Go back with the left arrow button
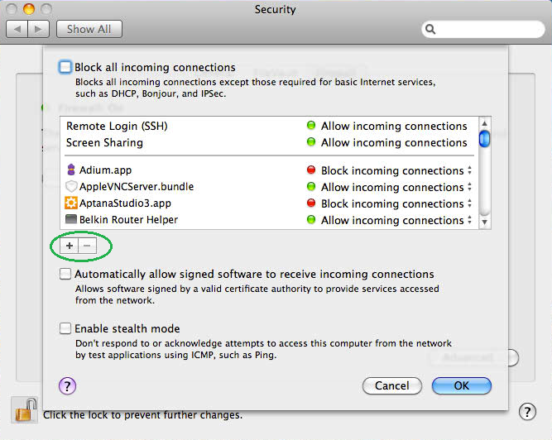The width and height of the screenshot is (552, 440). (17, 29)
